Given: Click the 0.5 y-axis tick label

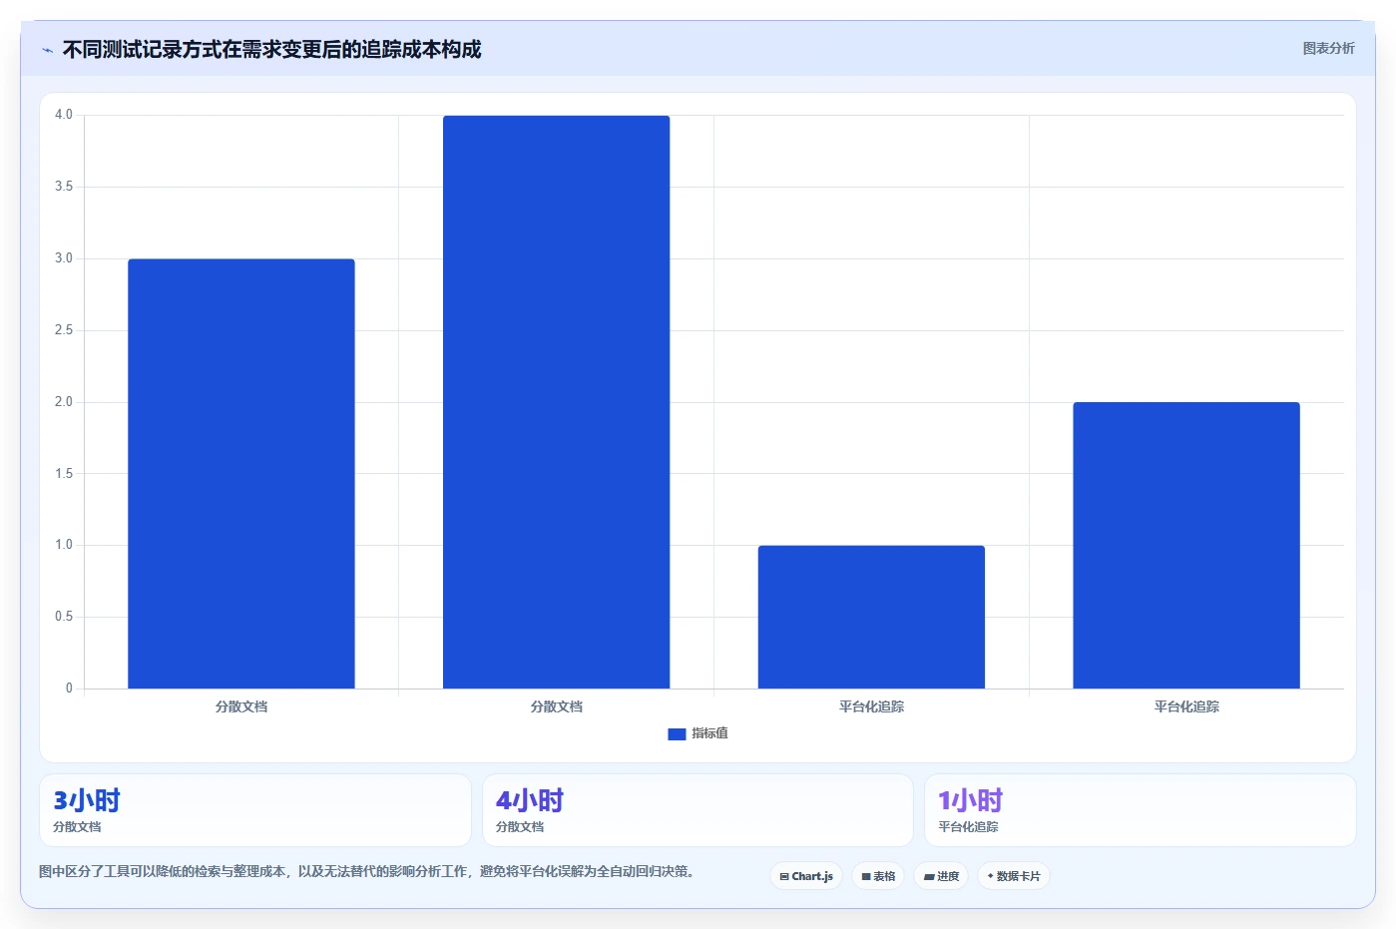Looking at the screenshot, I should pos(64,617).
